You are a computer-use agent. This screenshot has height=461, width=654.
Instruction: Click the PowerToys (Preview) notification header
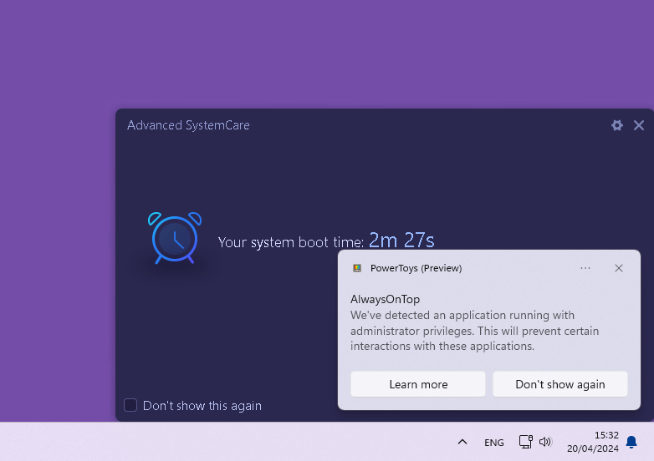click(416, 268)
